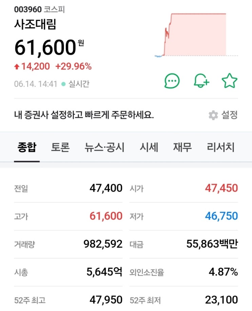Viewport: 252px width, 311px height.
Task: Favorite the stock with the star icon
Action: [x=230, y=81]
